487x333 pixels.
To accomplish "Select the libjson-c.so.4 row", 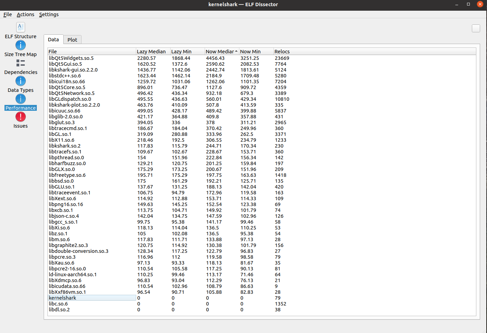I will point(262,216).
